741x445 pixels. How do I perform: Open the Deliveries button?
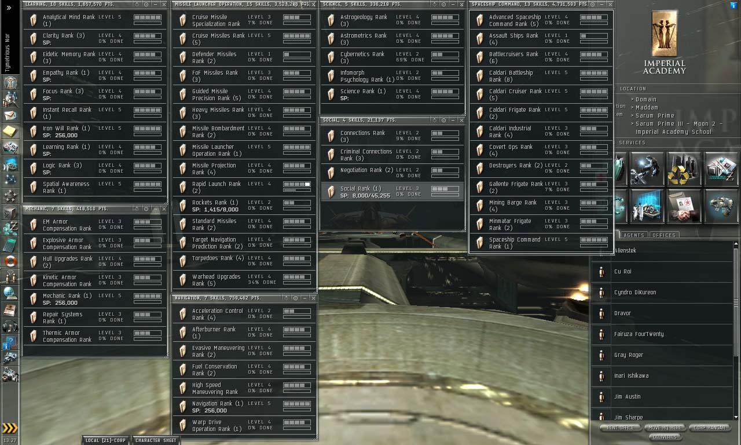665,437
